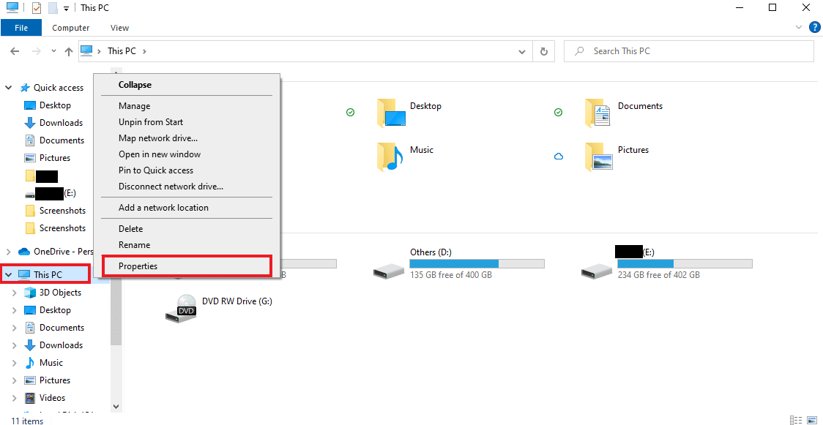Switch to large icons view in status bar
Image resolution: width=823 pixels, height=425 pixels.
click(813, 420)
